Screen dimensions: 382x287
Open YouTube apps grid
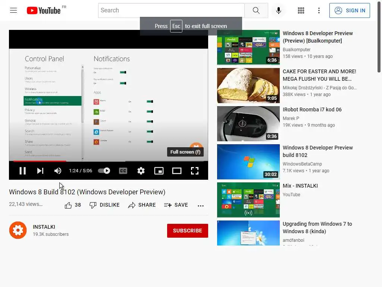coord(301,10)
